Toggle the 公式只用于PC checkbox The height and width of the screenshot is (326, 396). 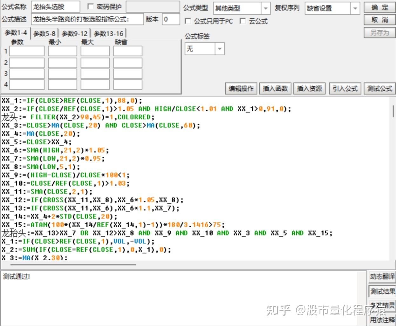(188, 21)
